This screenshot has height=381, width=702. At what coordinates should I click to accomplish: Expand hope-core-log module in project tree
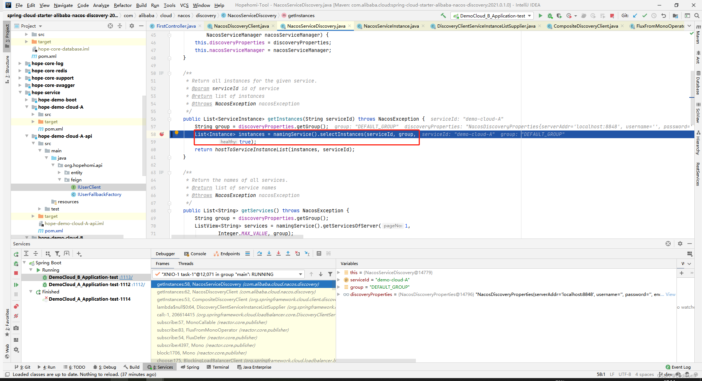tap(20, 63)
